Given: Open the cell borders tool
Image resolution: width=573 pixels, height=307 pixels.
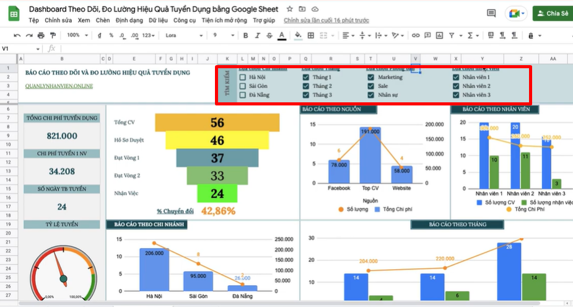Looking at the screenshot, I should click(x=310, y=35).
